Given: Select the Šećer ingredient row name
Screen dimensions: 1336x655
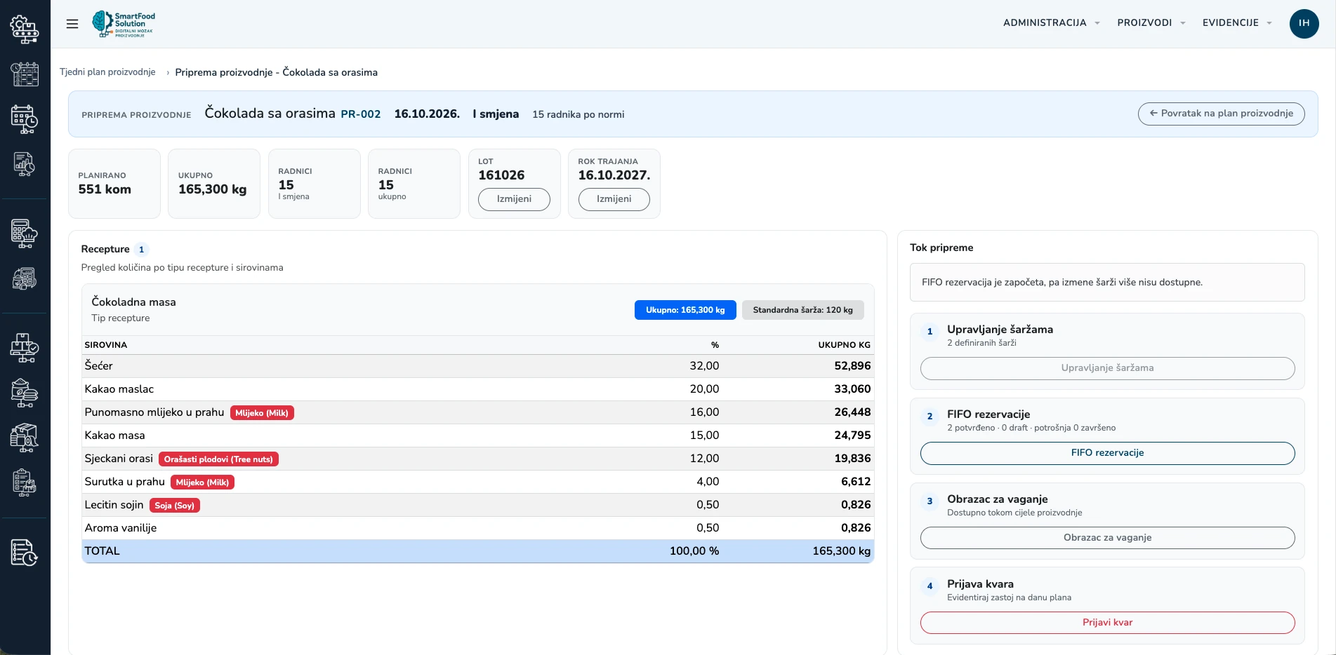Looking at the screenshot, I should click(x=98, y=366).
